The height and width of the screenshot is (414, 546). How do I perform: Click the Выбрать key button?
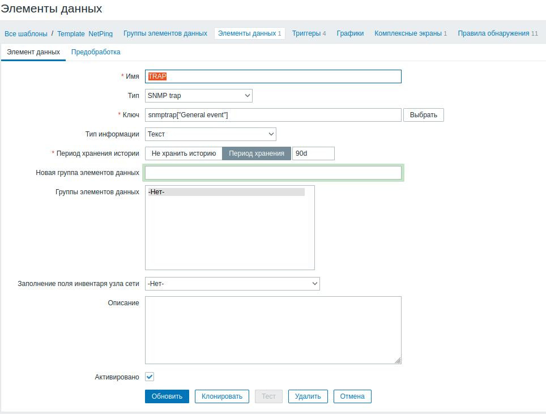[x=423, y=115]
